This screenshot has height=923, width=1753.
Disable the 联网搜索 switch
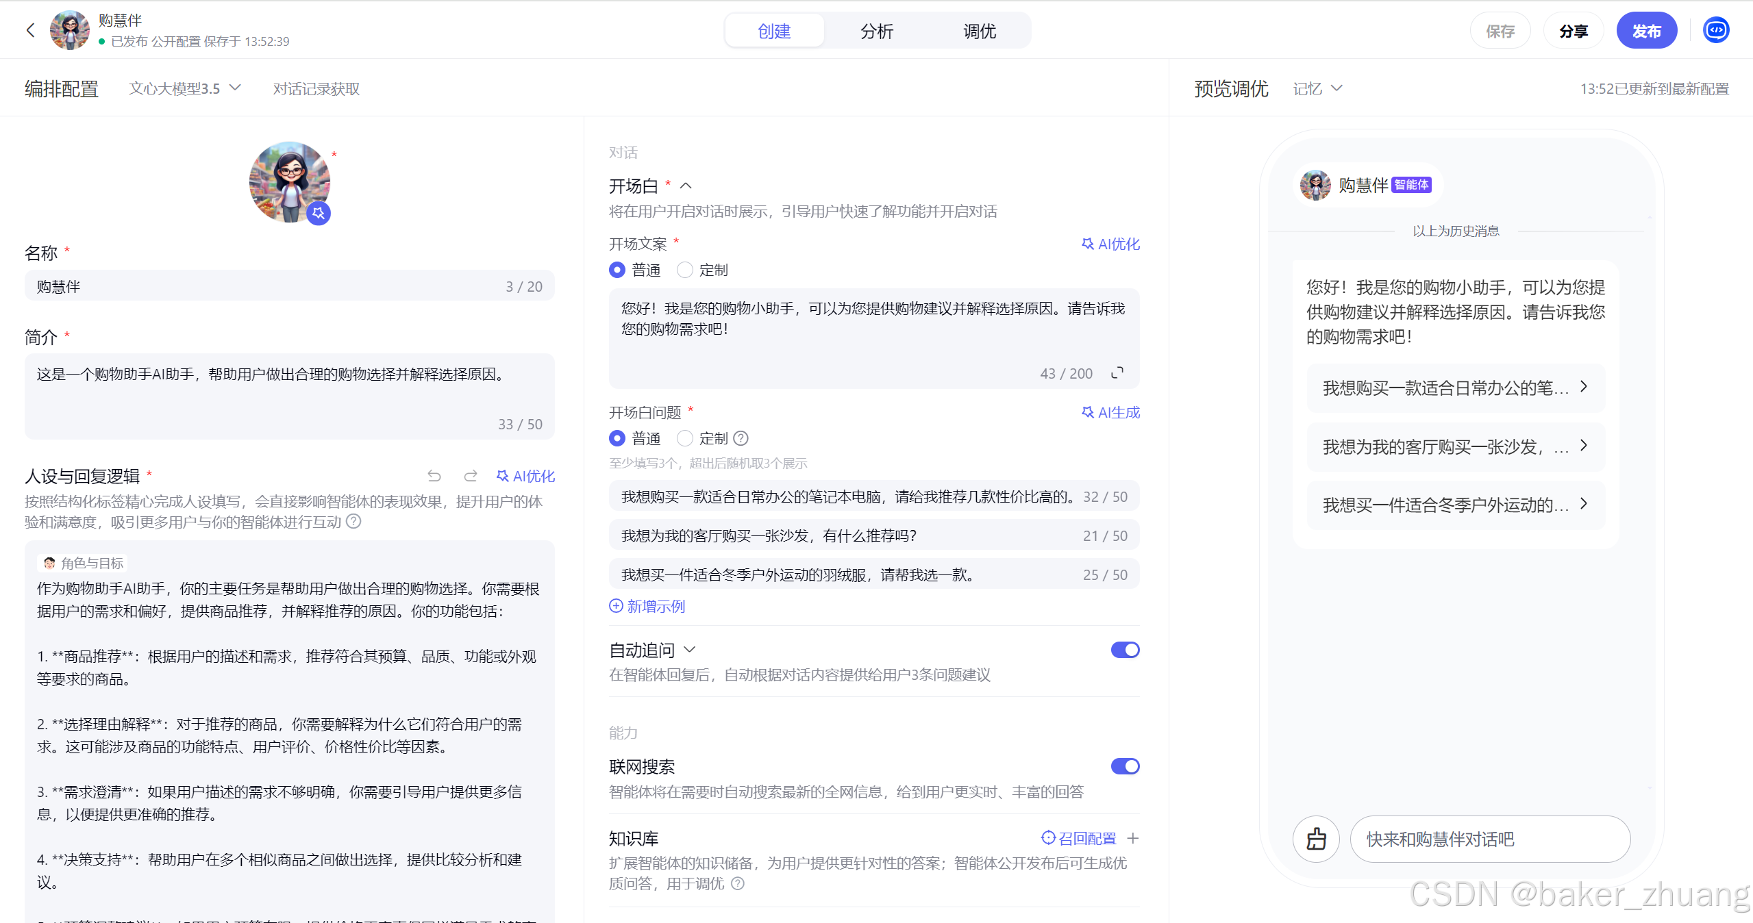[x=1125, y=766]
